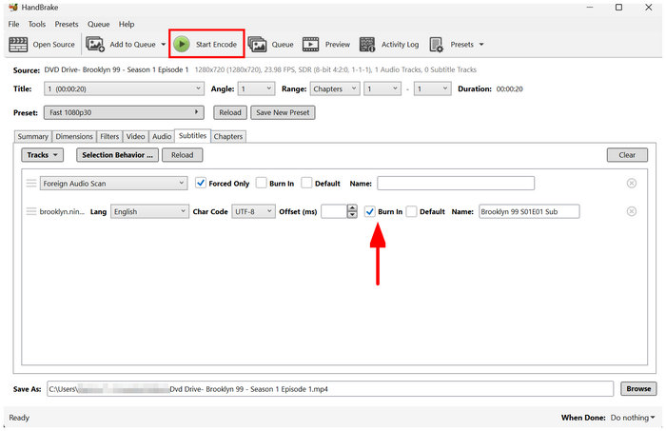Switch to the Filters tab
The height and width of the screenshot is (431, 666).
pos(109,136)
